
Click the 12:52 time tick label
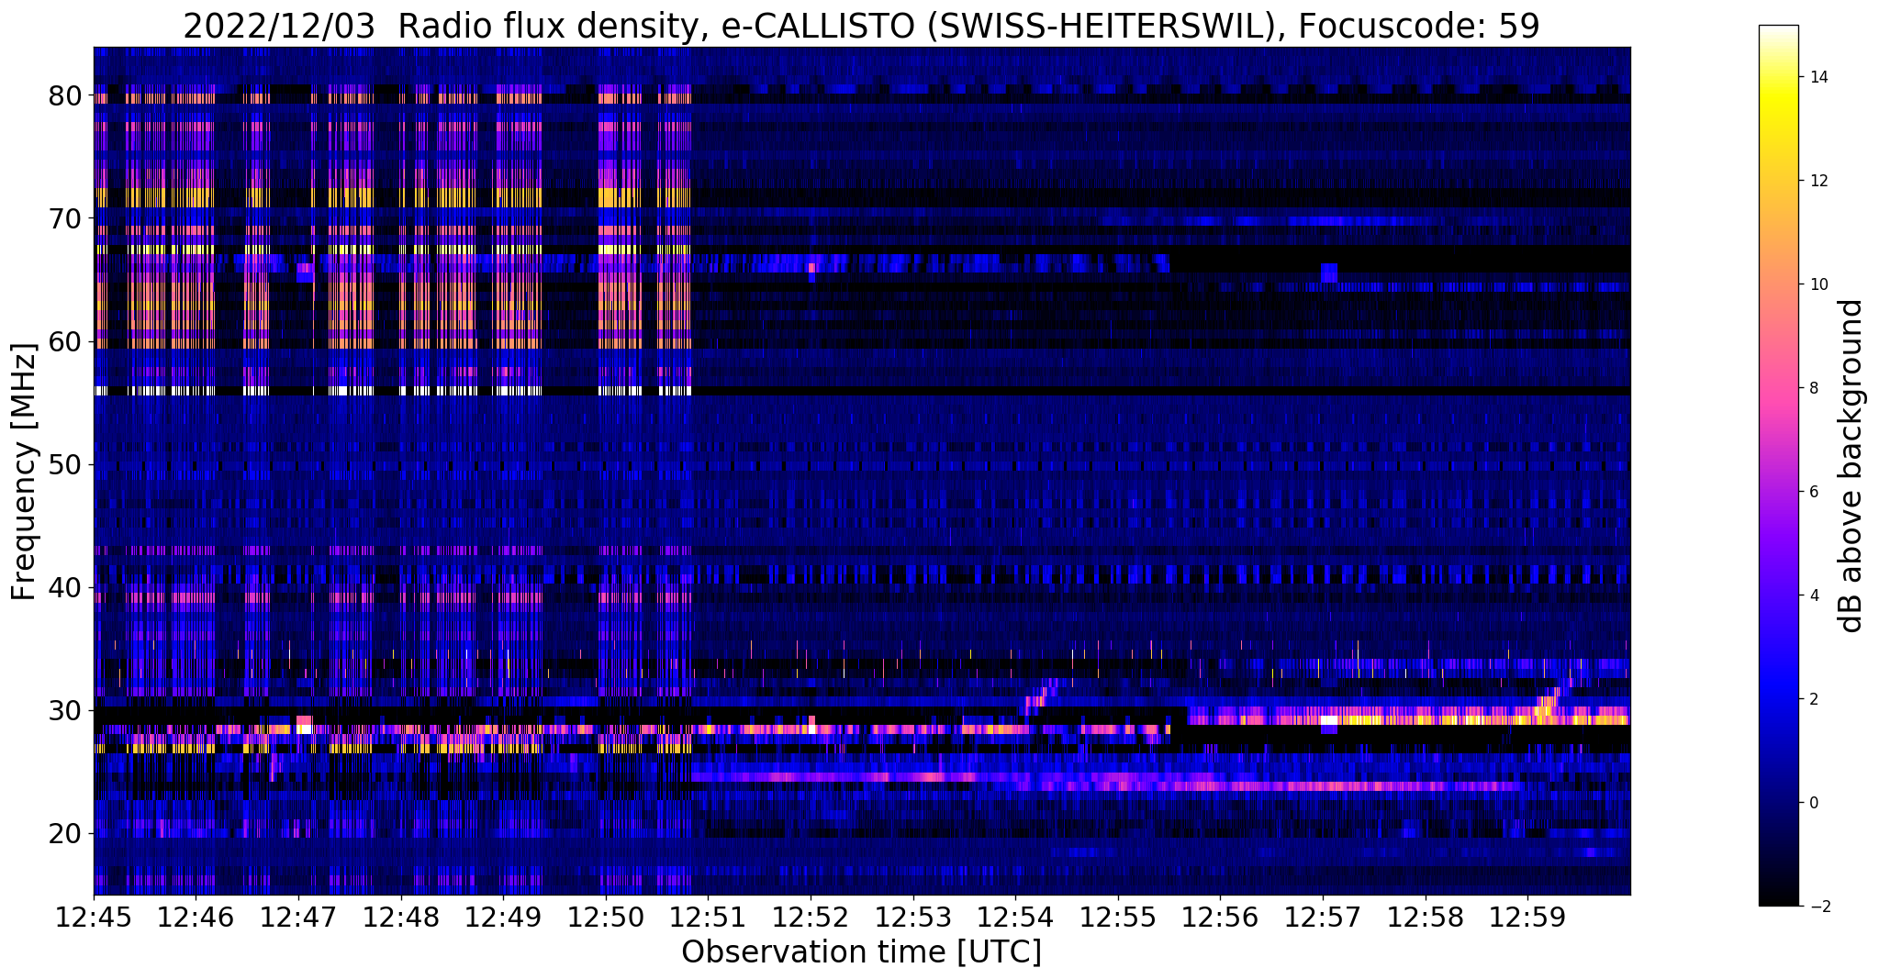pyautogui.click(x=811, y=917)
